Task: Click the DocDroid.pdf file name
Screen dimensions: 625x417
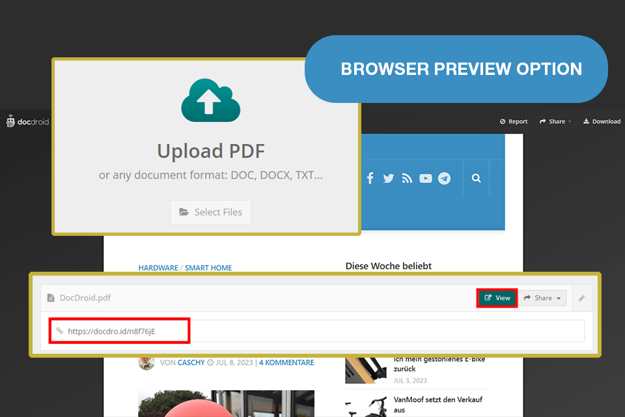Action: tap(85, 298)
